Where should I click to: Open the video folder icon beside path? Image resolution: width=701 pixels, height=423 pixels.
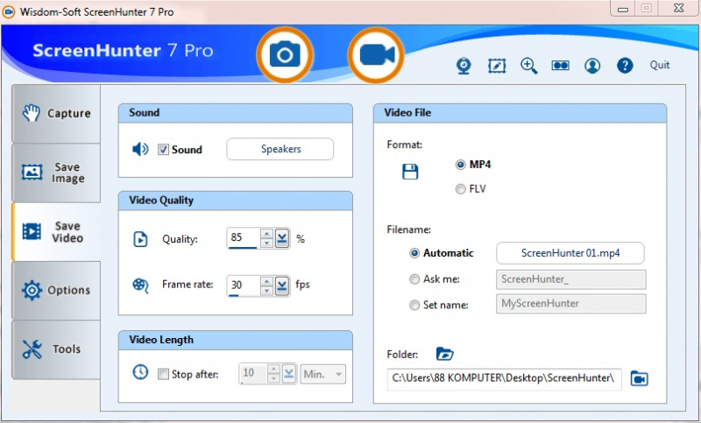click(639, 378)
